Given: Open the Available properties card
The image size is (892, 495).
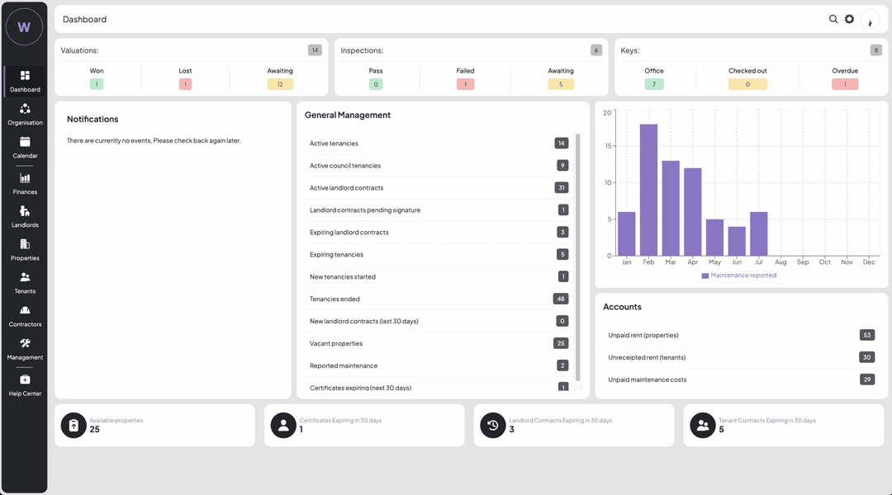Looking at the screenshot, I should coord(155,425).
